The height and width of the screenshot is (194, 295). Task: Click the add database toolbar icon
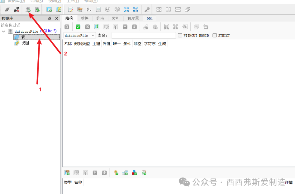[x=28, y=10]
